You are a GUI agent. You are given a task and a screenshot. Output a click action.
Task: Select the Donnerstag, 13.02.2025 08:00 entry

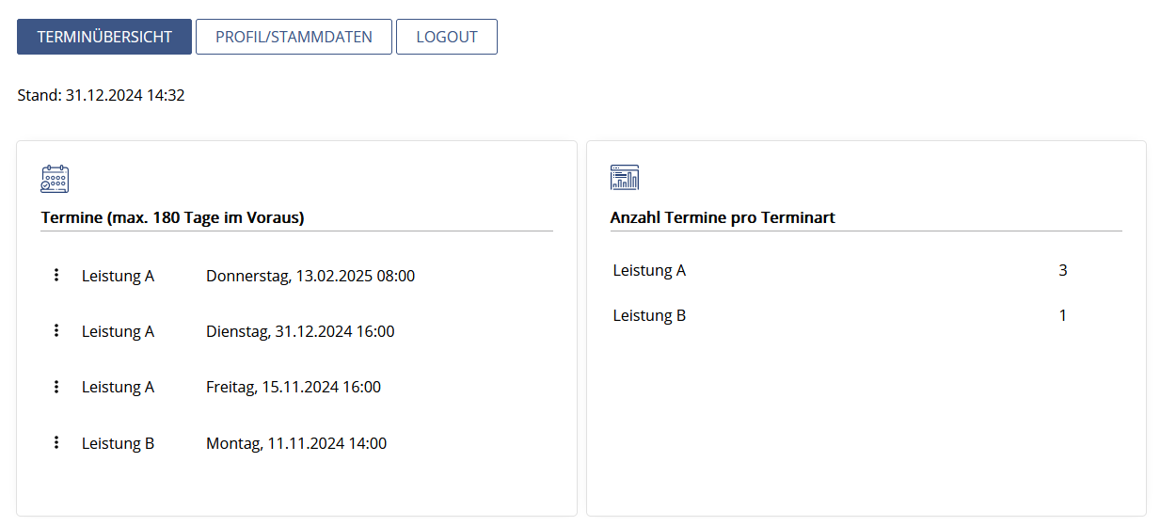click(310, 276)
